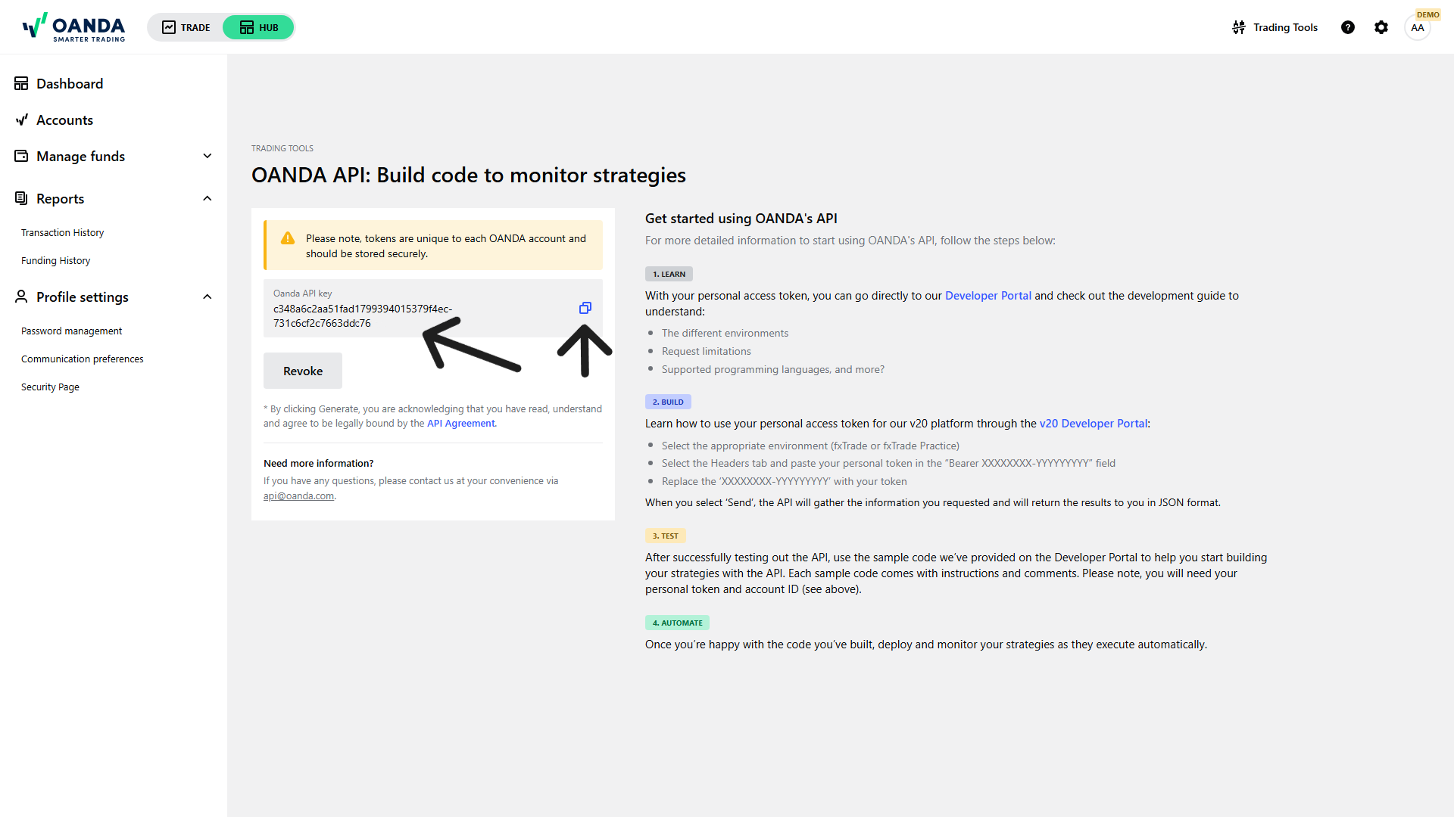Click the Revoke button
Image resolution: width=1454 pixels, height=817 pixels.
(303, 371)
